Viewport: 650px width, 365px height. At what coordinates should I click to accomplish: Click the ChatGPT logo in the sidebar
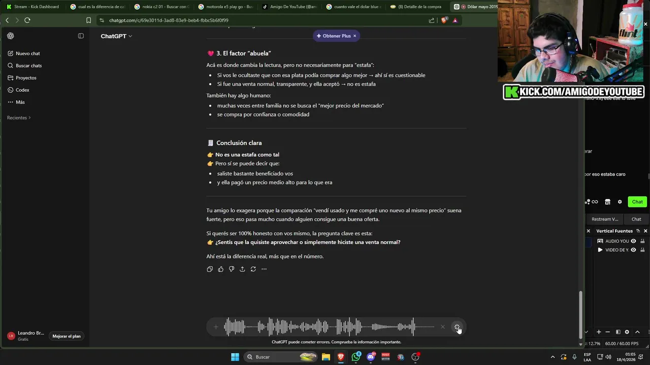[x=11, y=36]
